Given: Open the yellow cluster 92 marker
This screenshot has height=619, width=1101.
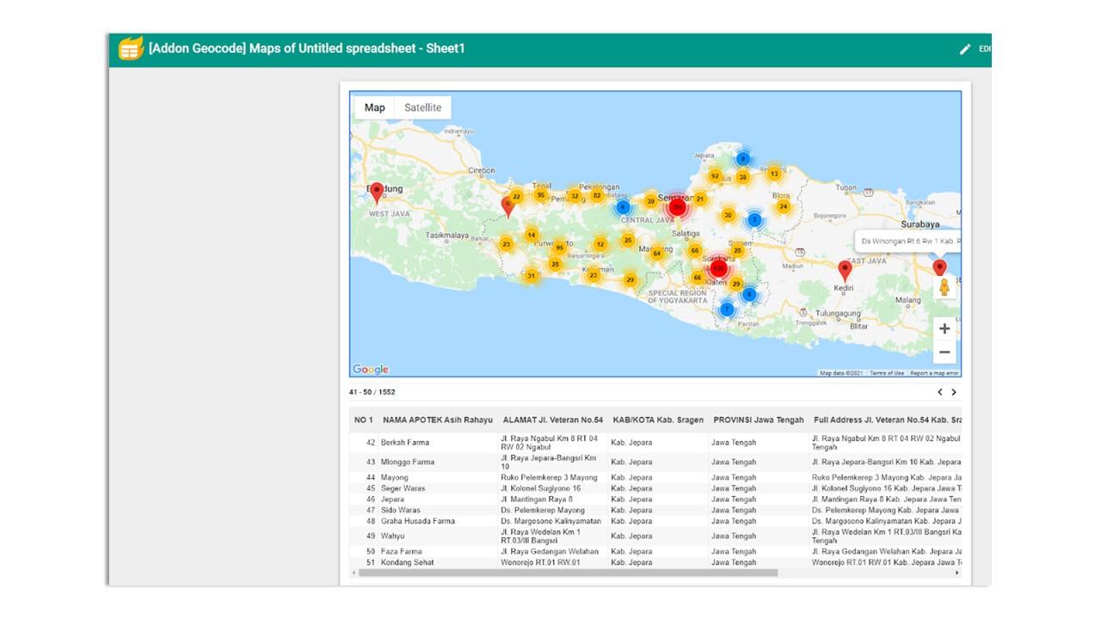Looking at the screenshot, I should click(x=715, y=176).
